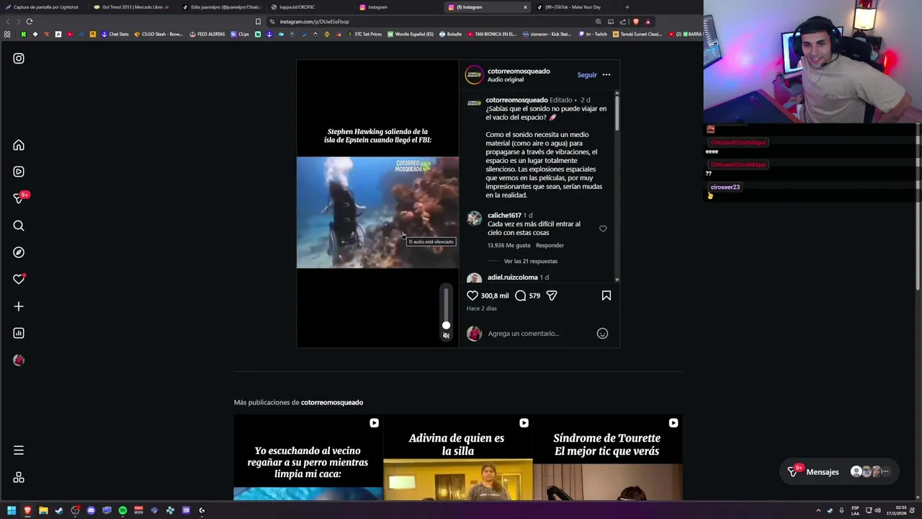Show hidden system tray icons

(818, 510)
